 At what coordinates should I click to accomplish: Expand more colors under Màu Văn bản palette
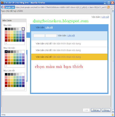6,66
